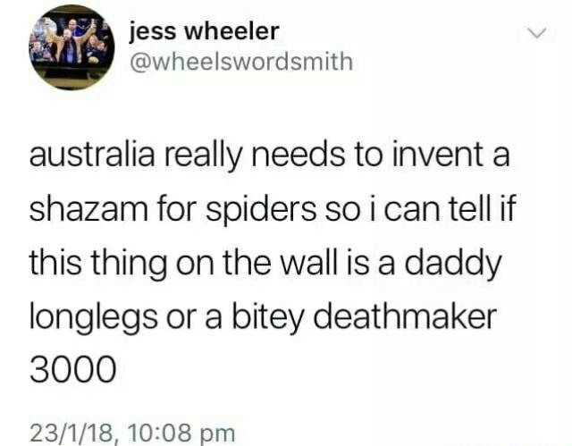Image resolution: width=572 pixels, height=446 pixels.
Task: Click the 23/1/18 date in timestamp
Action: click(x=73, y=433)
